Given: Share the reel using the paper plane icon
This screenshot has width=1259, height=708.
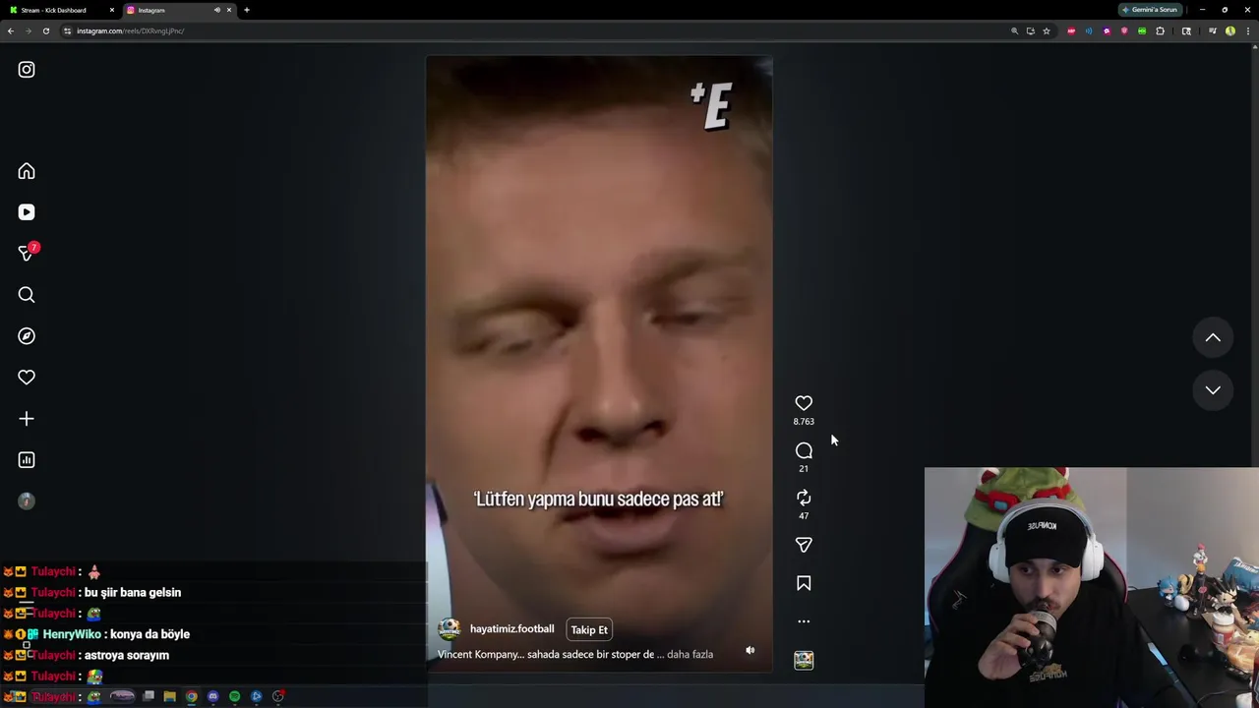Looking at the screenshot, I should click(804, 545).
